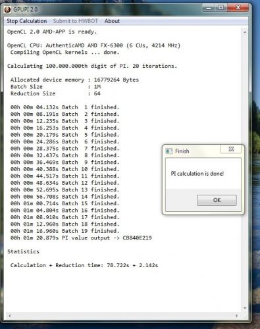Click the vertical scrollbar down arrow

(245, 308)
